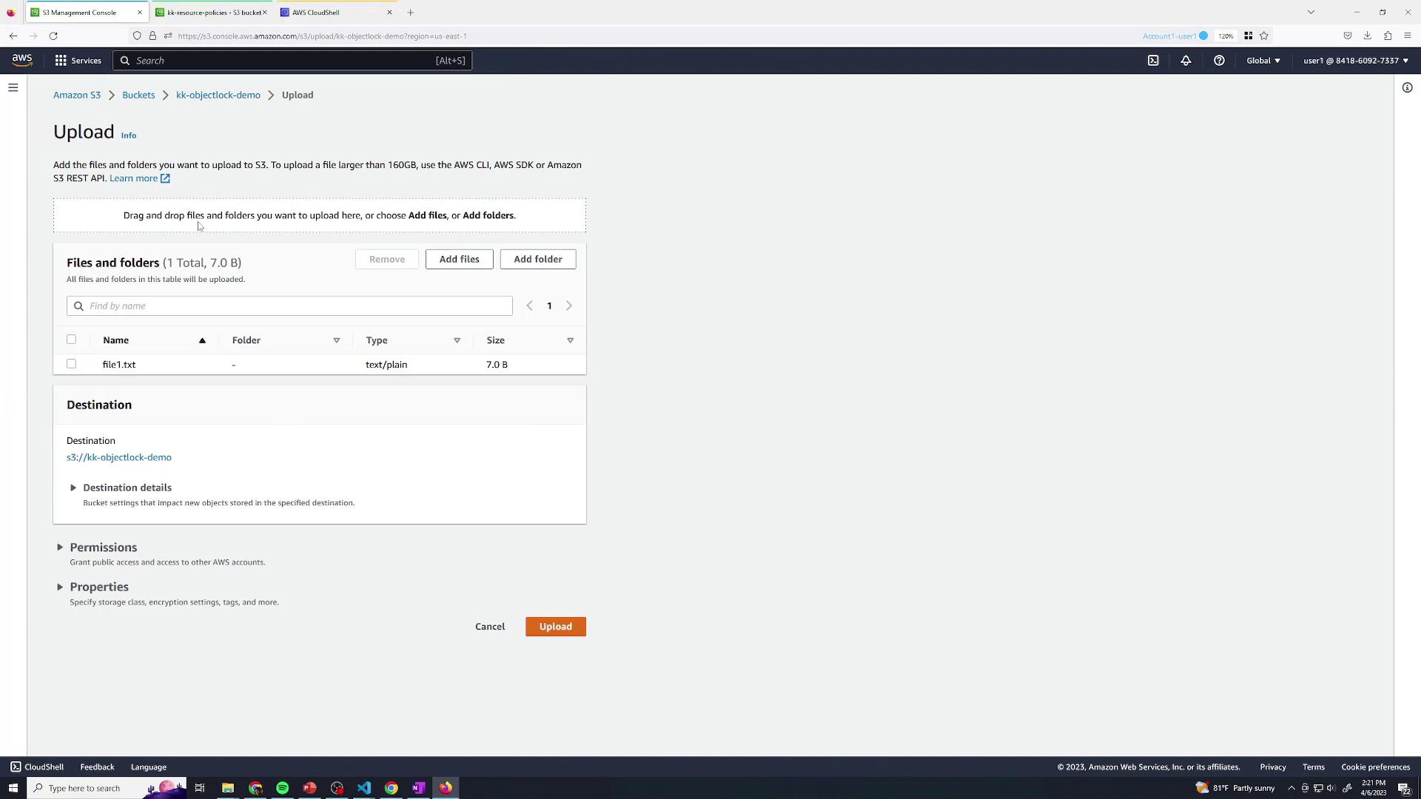
Task: Open the Global region dropdown
Action: click(1263, 61)
